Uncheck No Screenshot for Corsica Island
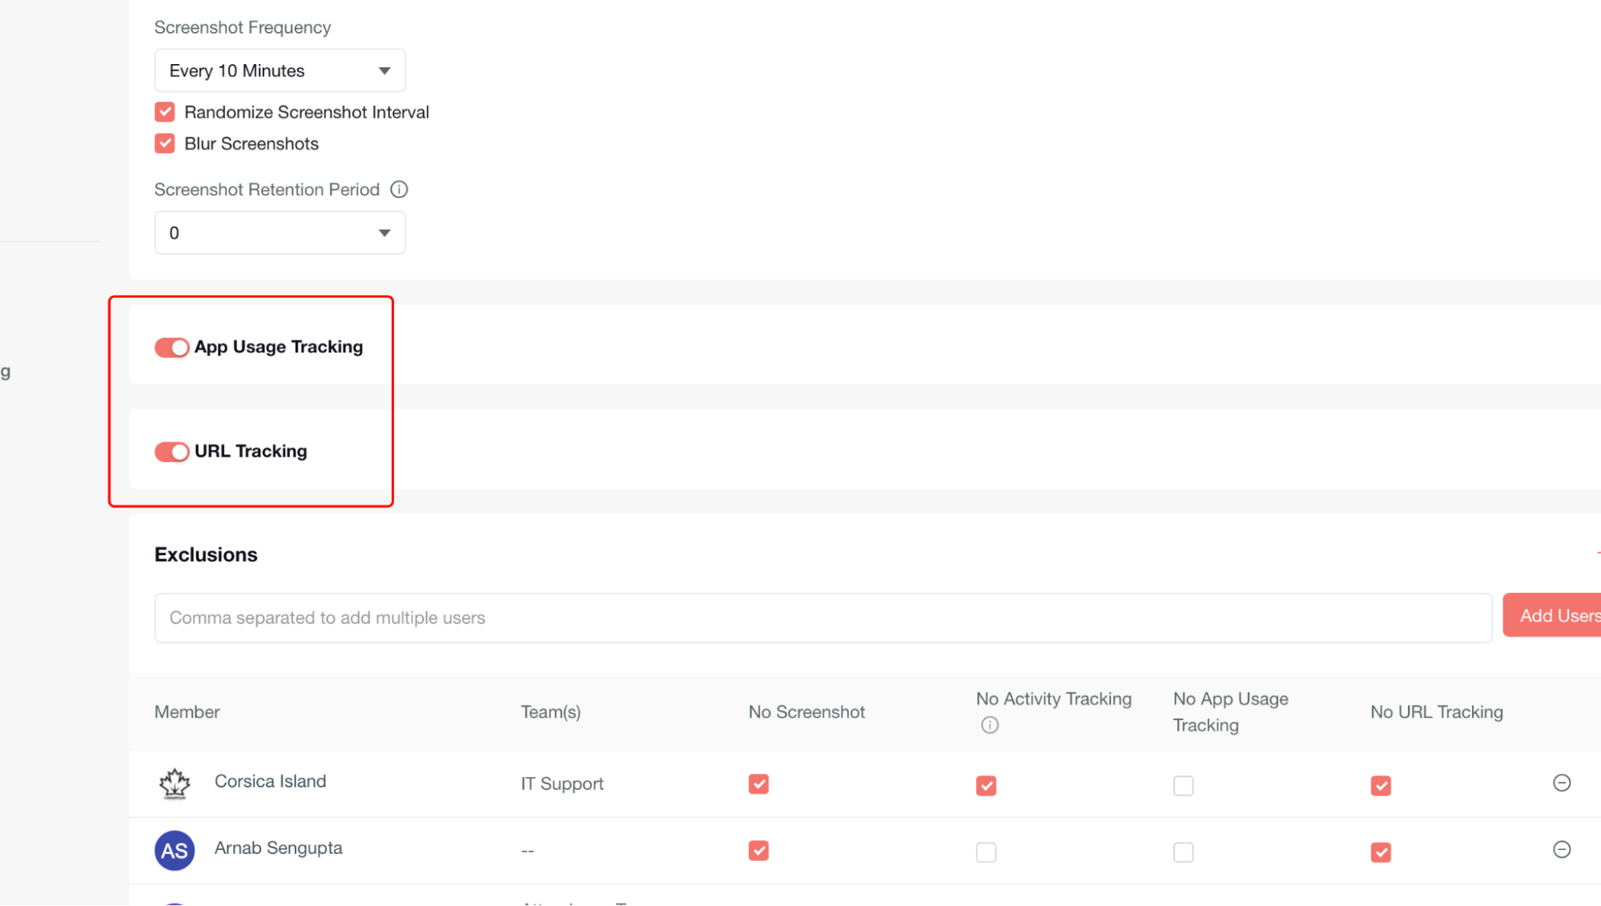The height and width of the screenshot is (906, 1601). 758,784
